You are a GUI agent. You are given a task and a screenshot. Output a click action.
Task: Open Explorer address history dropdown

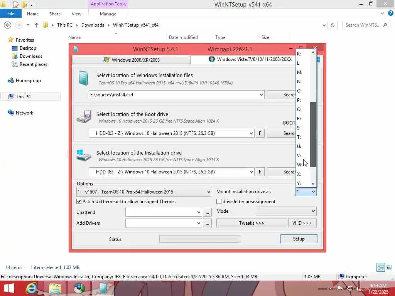pos(324,25)
